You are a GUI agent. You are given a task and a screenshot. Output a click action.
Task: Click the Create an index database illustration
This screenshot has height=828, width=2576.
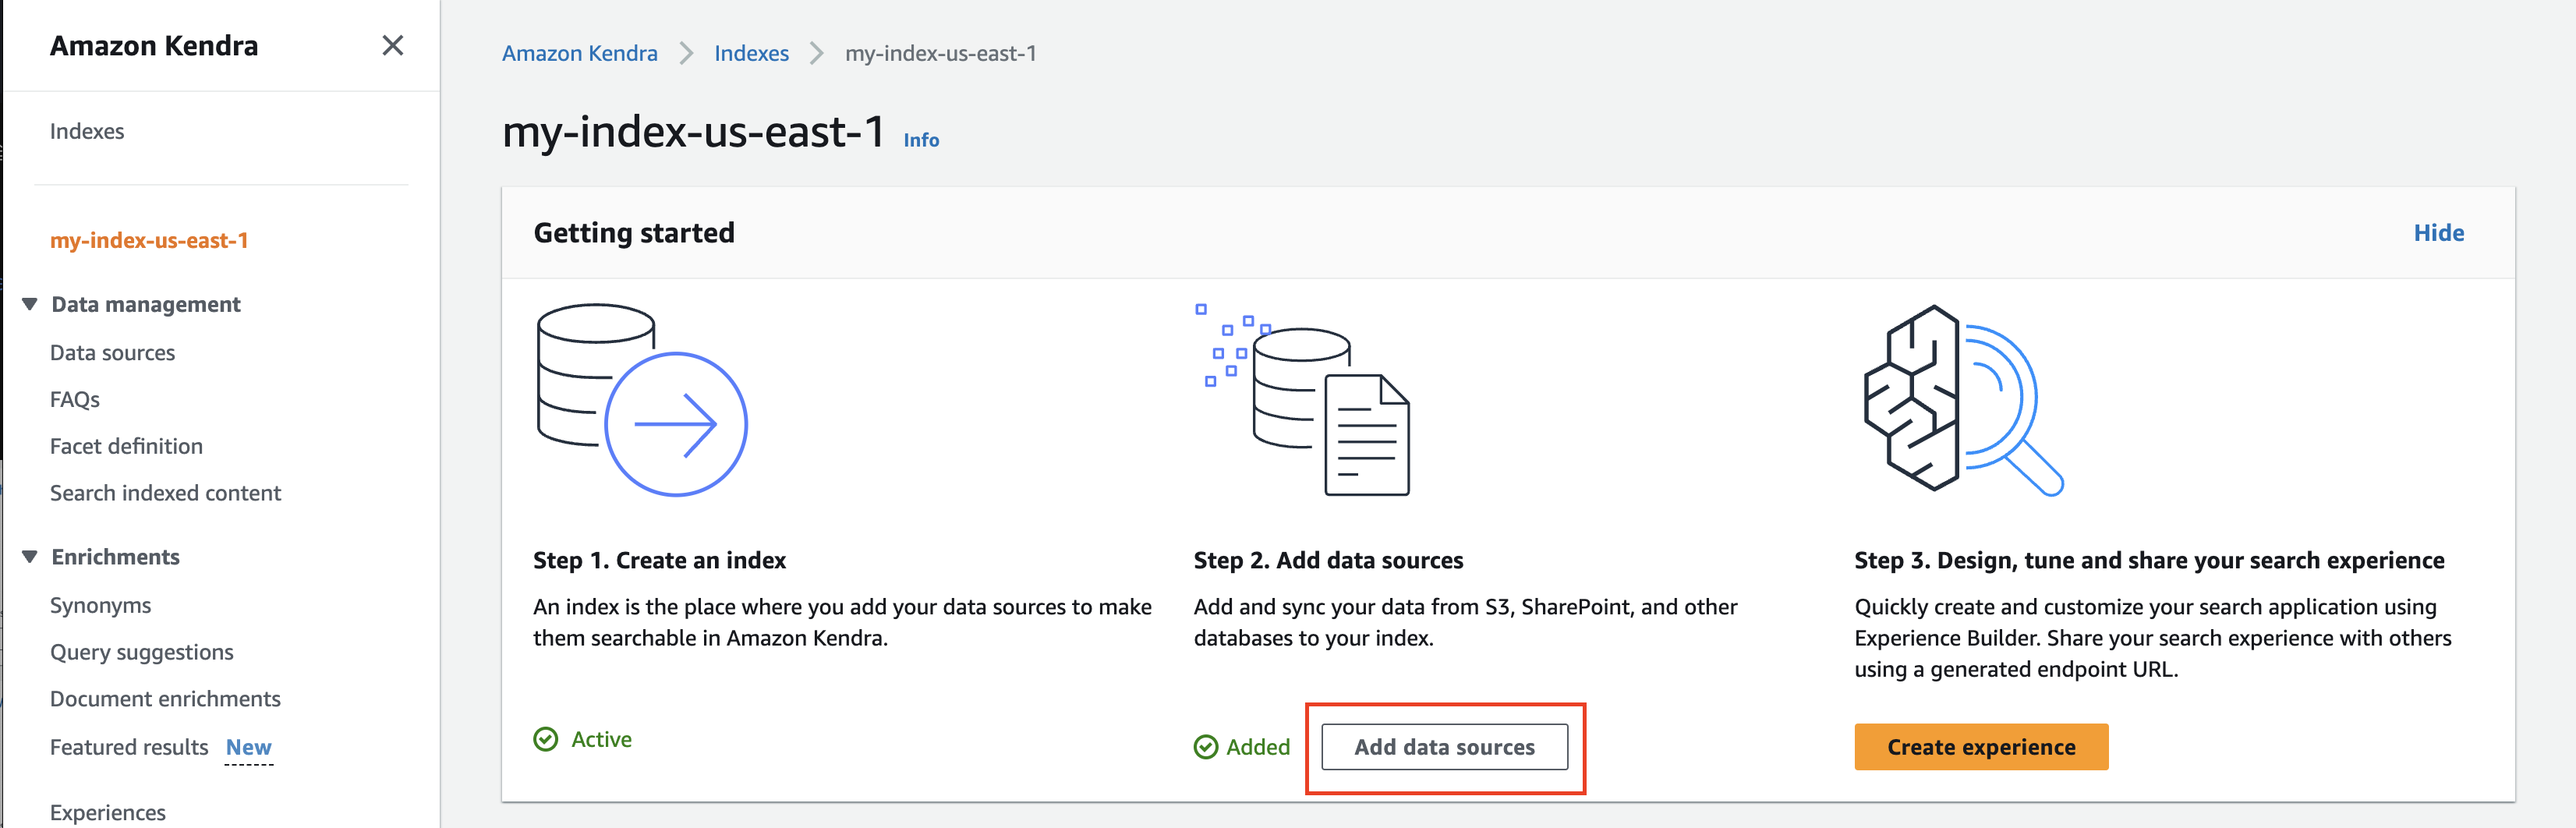(x=642, y=400)
